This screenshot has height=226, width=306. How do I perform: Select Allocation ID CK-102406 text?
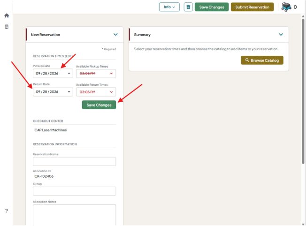coord(44,176)
